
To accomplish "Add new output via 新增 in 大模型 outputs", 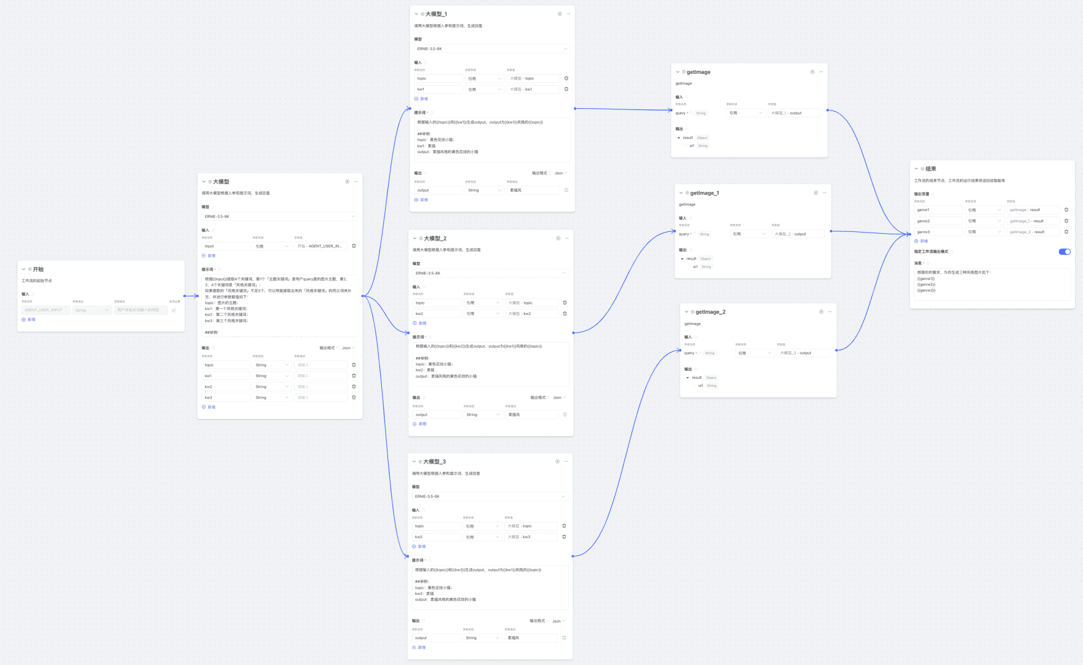I will point(209,407).
